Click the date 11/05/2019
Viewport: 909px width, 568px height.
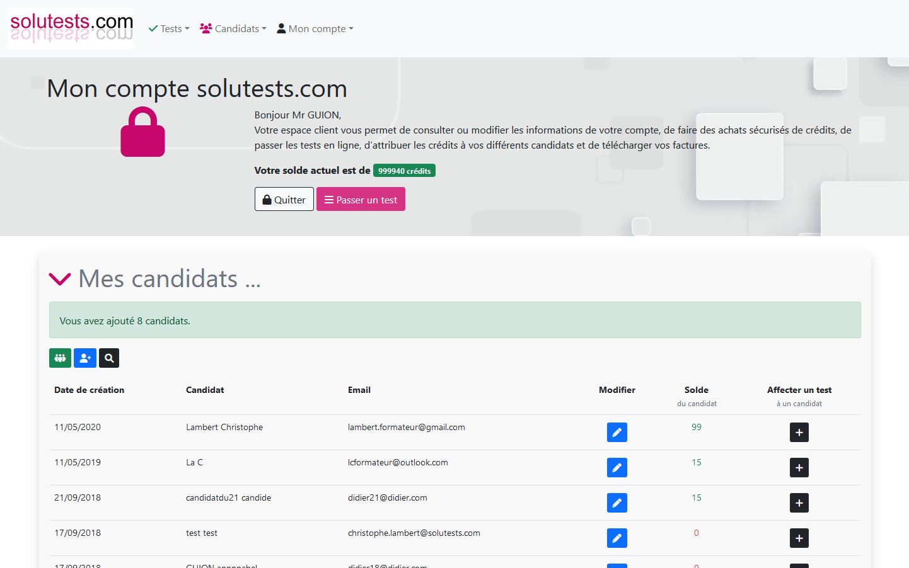78,462
